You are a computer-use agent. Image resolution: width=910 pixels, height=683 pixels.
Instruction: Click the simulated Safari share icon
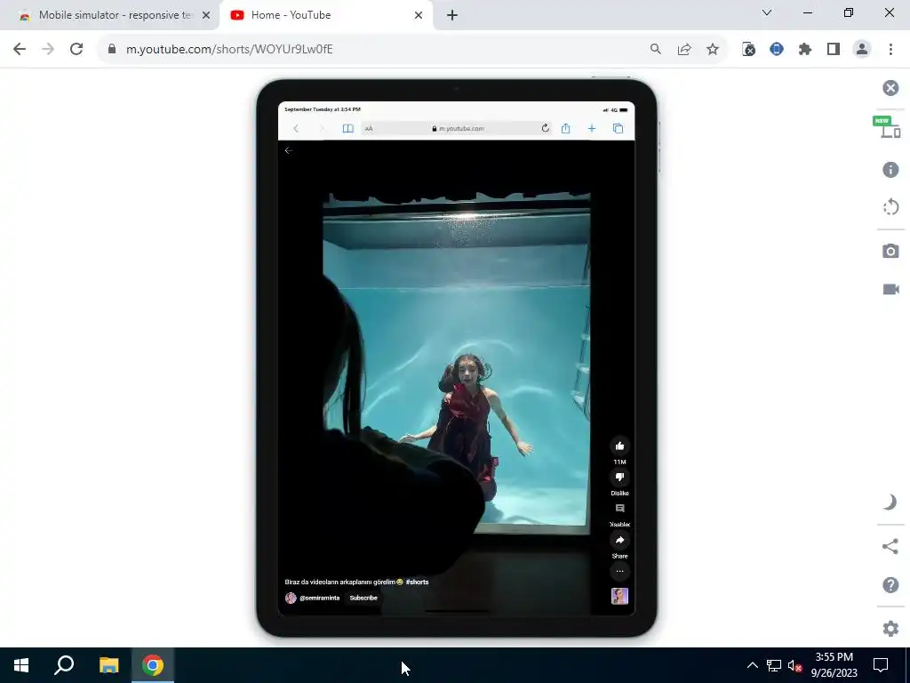coord(566,128)
